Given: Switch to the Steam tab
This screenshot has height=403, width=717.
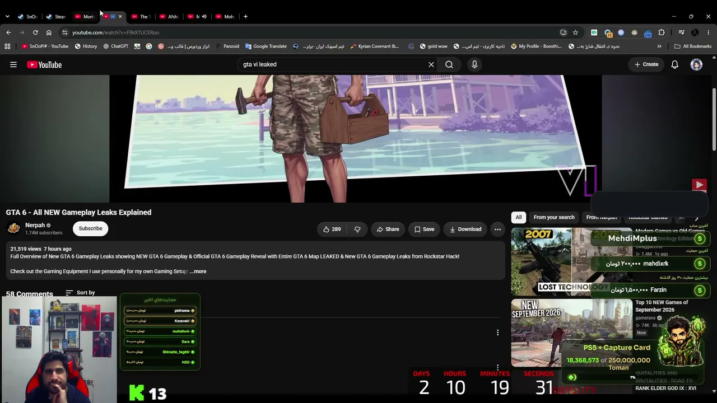Looking at the screenshot, I should click(56, 16).
